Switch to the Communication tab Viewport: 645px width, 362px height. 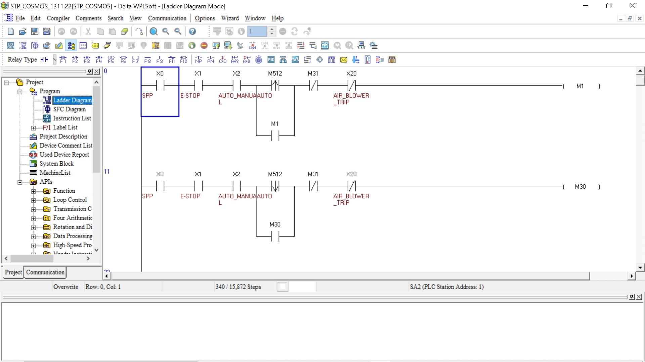pos(45,272)
